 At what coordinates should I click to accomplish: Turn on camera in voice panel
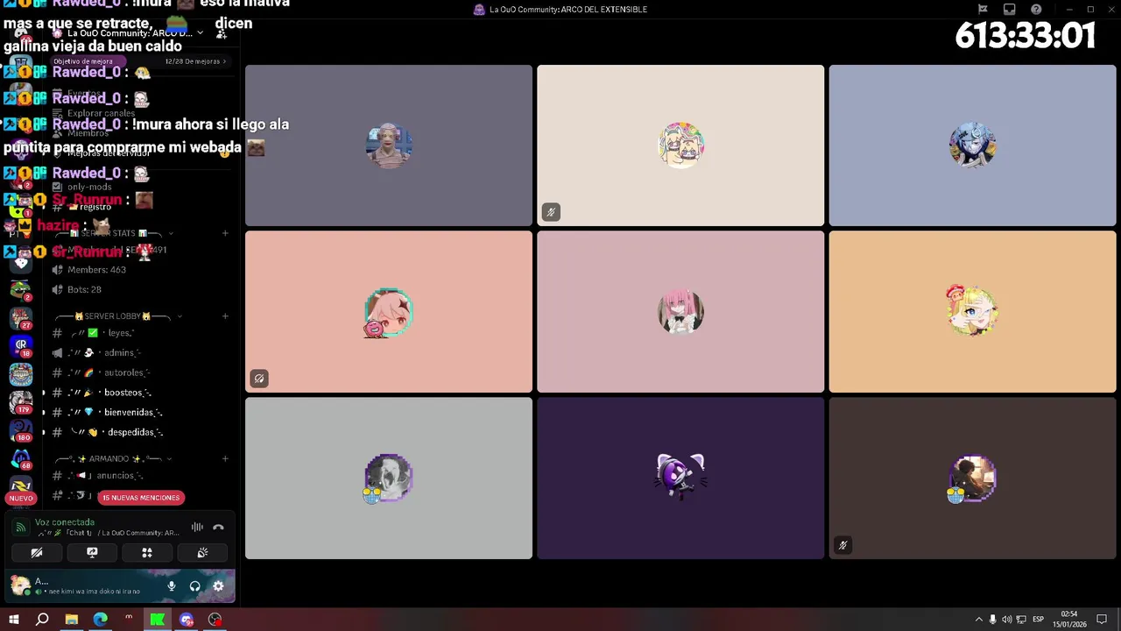point(37,553)
